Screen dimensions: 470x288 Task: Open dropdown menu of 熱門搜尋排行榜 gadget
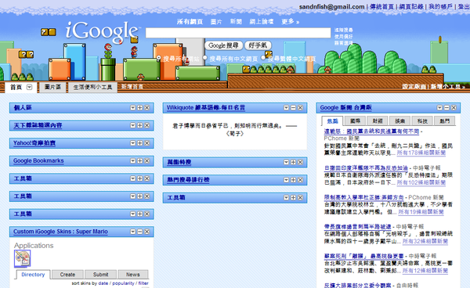tap(286, 180)
